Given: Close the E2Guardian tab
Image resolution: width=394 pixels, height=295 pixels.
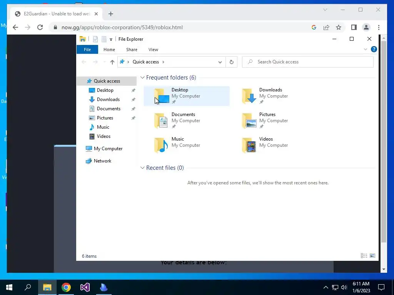Looking at the screenshot, I should pos(96,14).
